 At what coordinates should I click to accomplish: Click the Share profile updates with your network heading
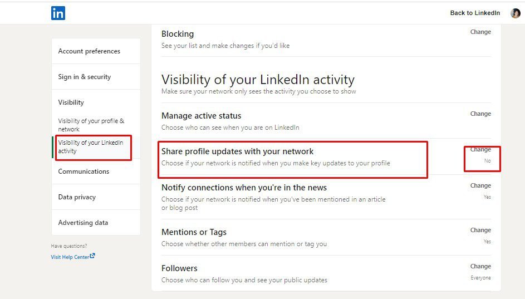tap(237, 151)
